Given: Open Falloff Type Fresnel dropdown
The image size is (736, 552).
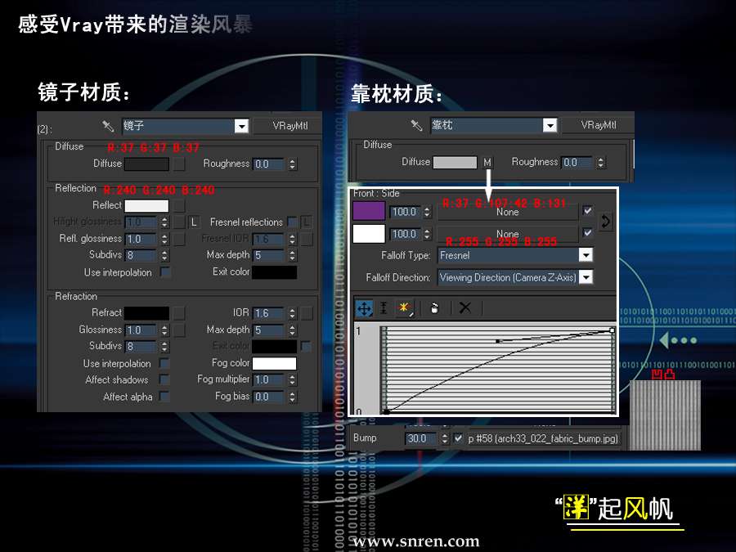Looking at the screenshot, I should point(586,255).
